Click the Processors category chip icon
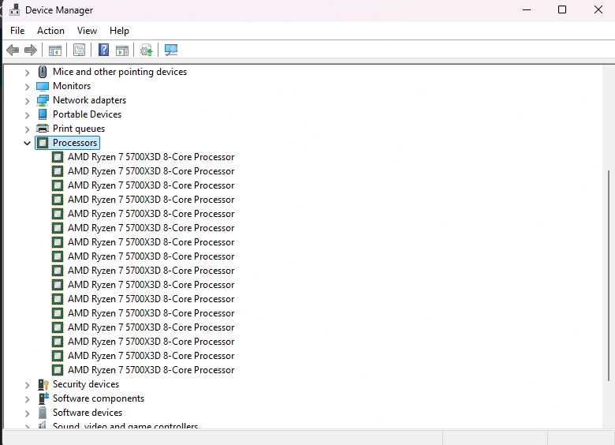The height and width of the screenshot is (445, 615). coord(43,143)
